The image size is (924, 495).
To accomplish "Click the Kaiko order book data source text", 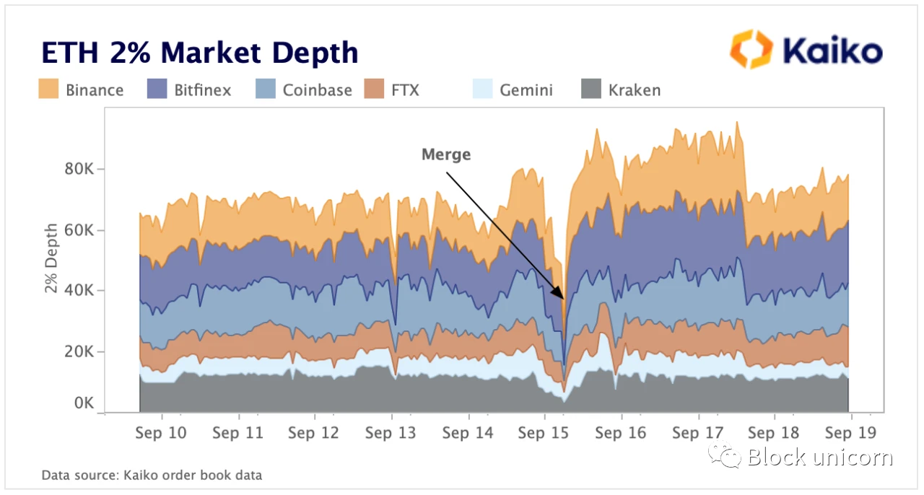I will pos(152,475).
